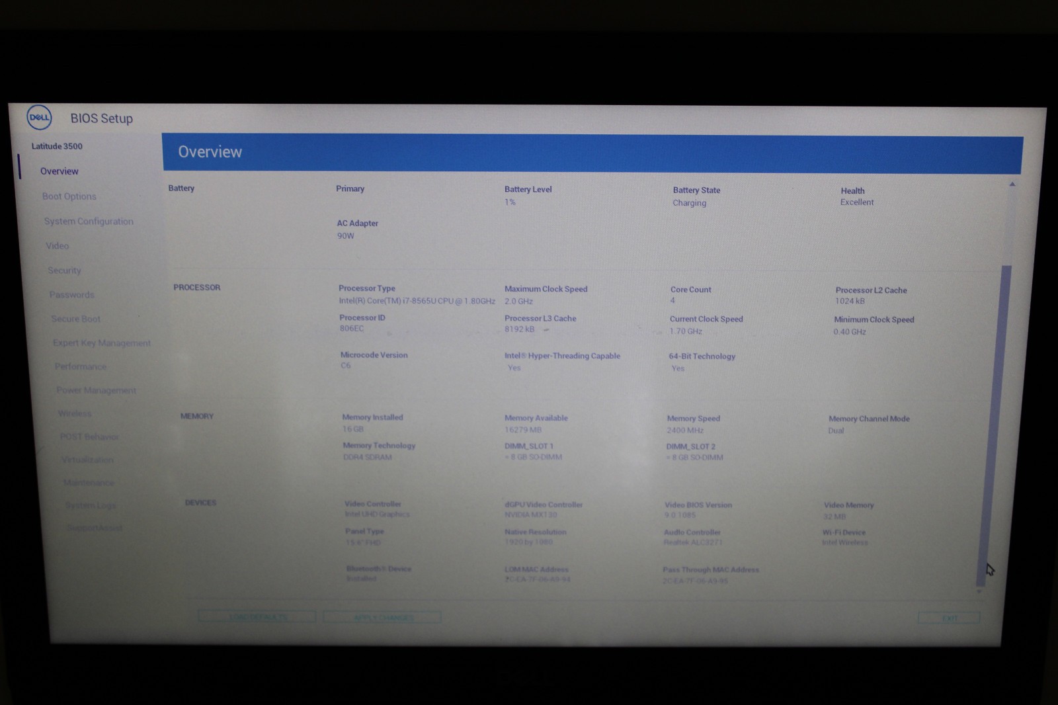Click the Bluetooth Device Installed value

pos(361,579)
